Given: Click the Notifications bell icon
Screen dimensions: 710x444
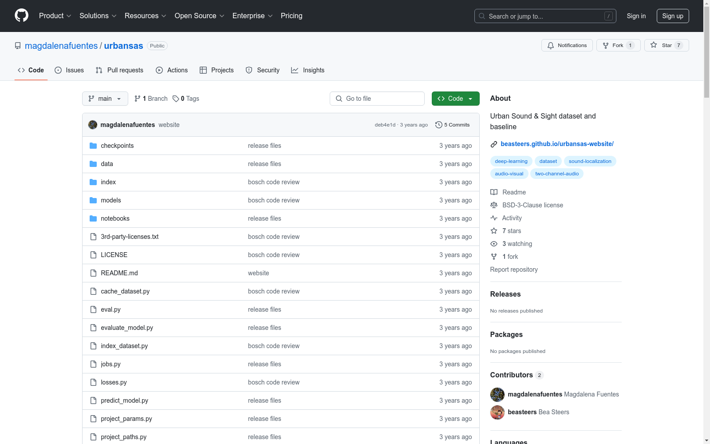Looking at the screenshot, I should click(551, 45).
